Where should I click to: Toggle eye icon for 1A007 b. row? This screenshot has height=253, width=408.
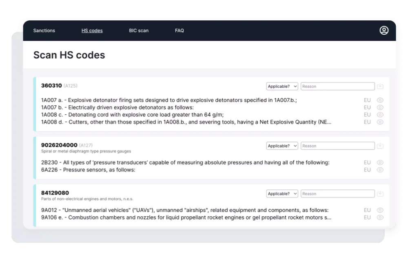coord(380,107)
